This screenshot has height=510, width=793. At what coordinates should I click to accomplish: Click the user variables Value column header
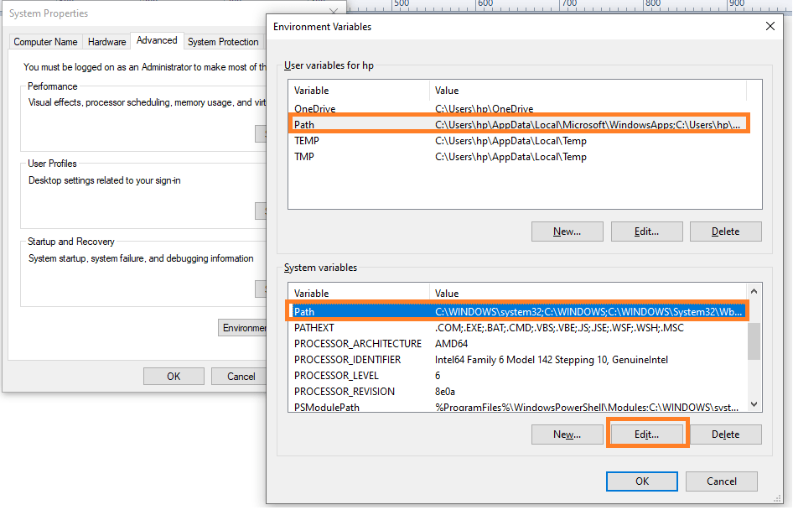588,91
